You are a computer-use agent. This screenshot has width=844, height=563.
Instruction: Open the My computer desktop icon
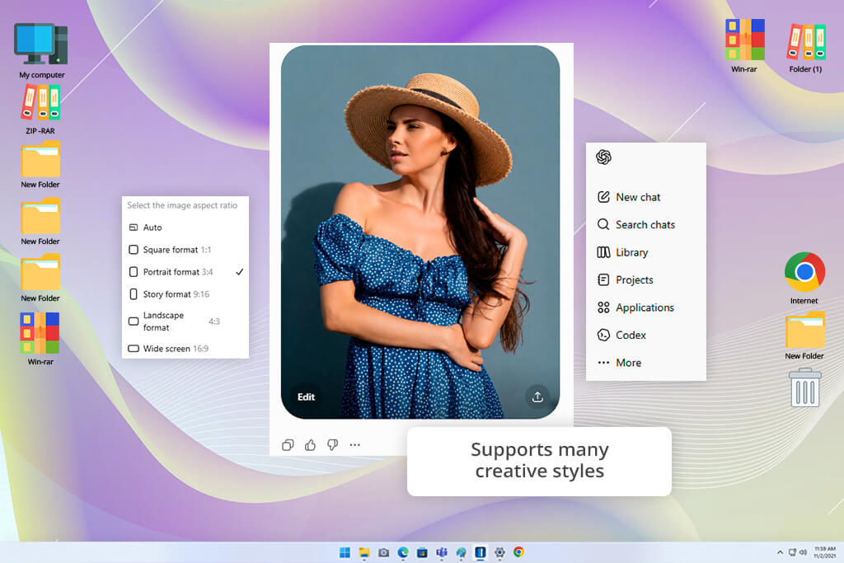coord(41,50)
